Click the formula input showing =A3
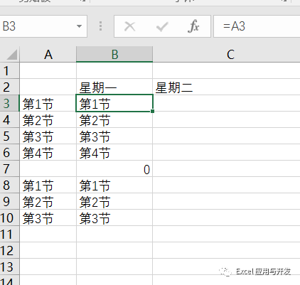This screenshot has width=300, height=285. pos(257,26)
